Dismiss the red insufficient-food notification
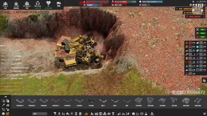 pos(204,17)
